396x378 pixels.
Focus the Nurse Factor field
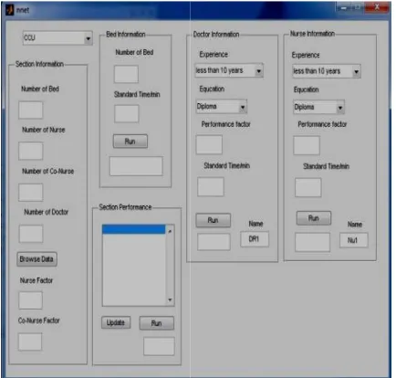coord(30,300)
